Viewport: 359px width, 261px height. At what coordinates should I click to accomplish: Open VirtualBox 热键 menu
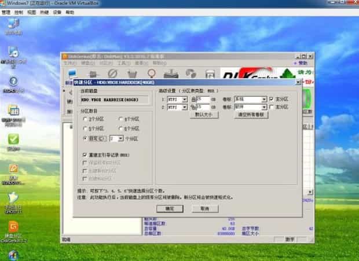[44, 12]
